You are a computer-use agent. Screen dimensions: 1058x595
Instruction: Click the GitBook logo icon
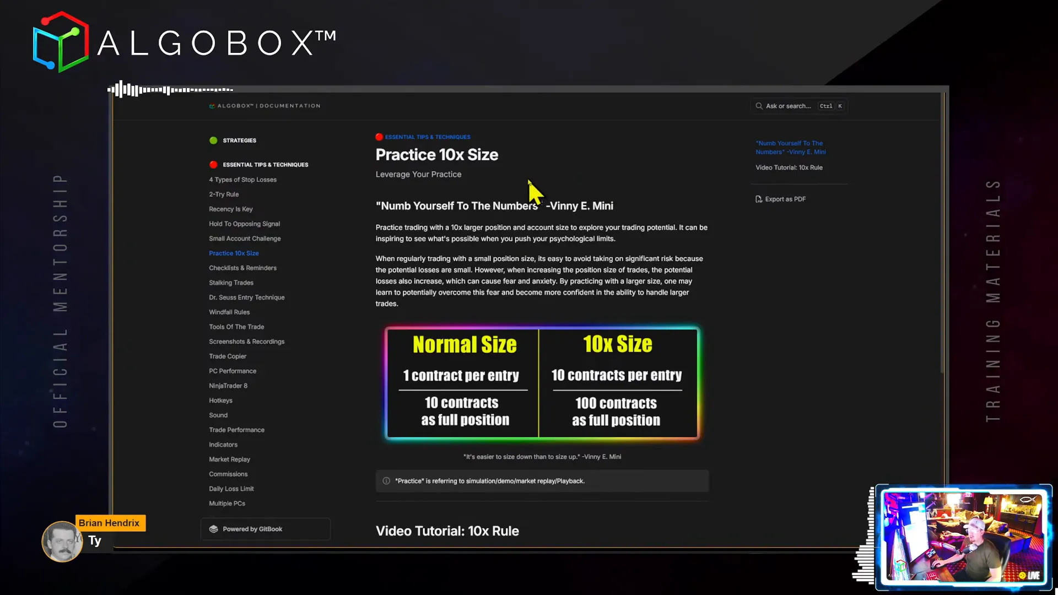[213, 529]
